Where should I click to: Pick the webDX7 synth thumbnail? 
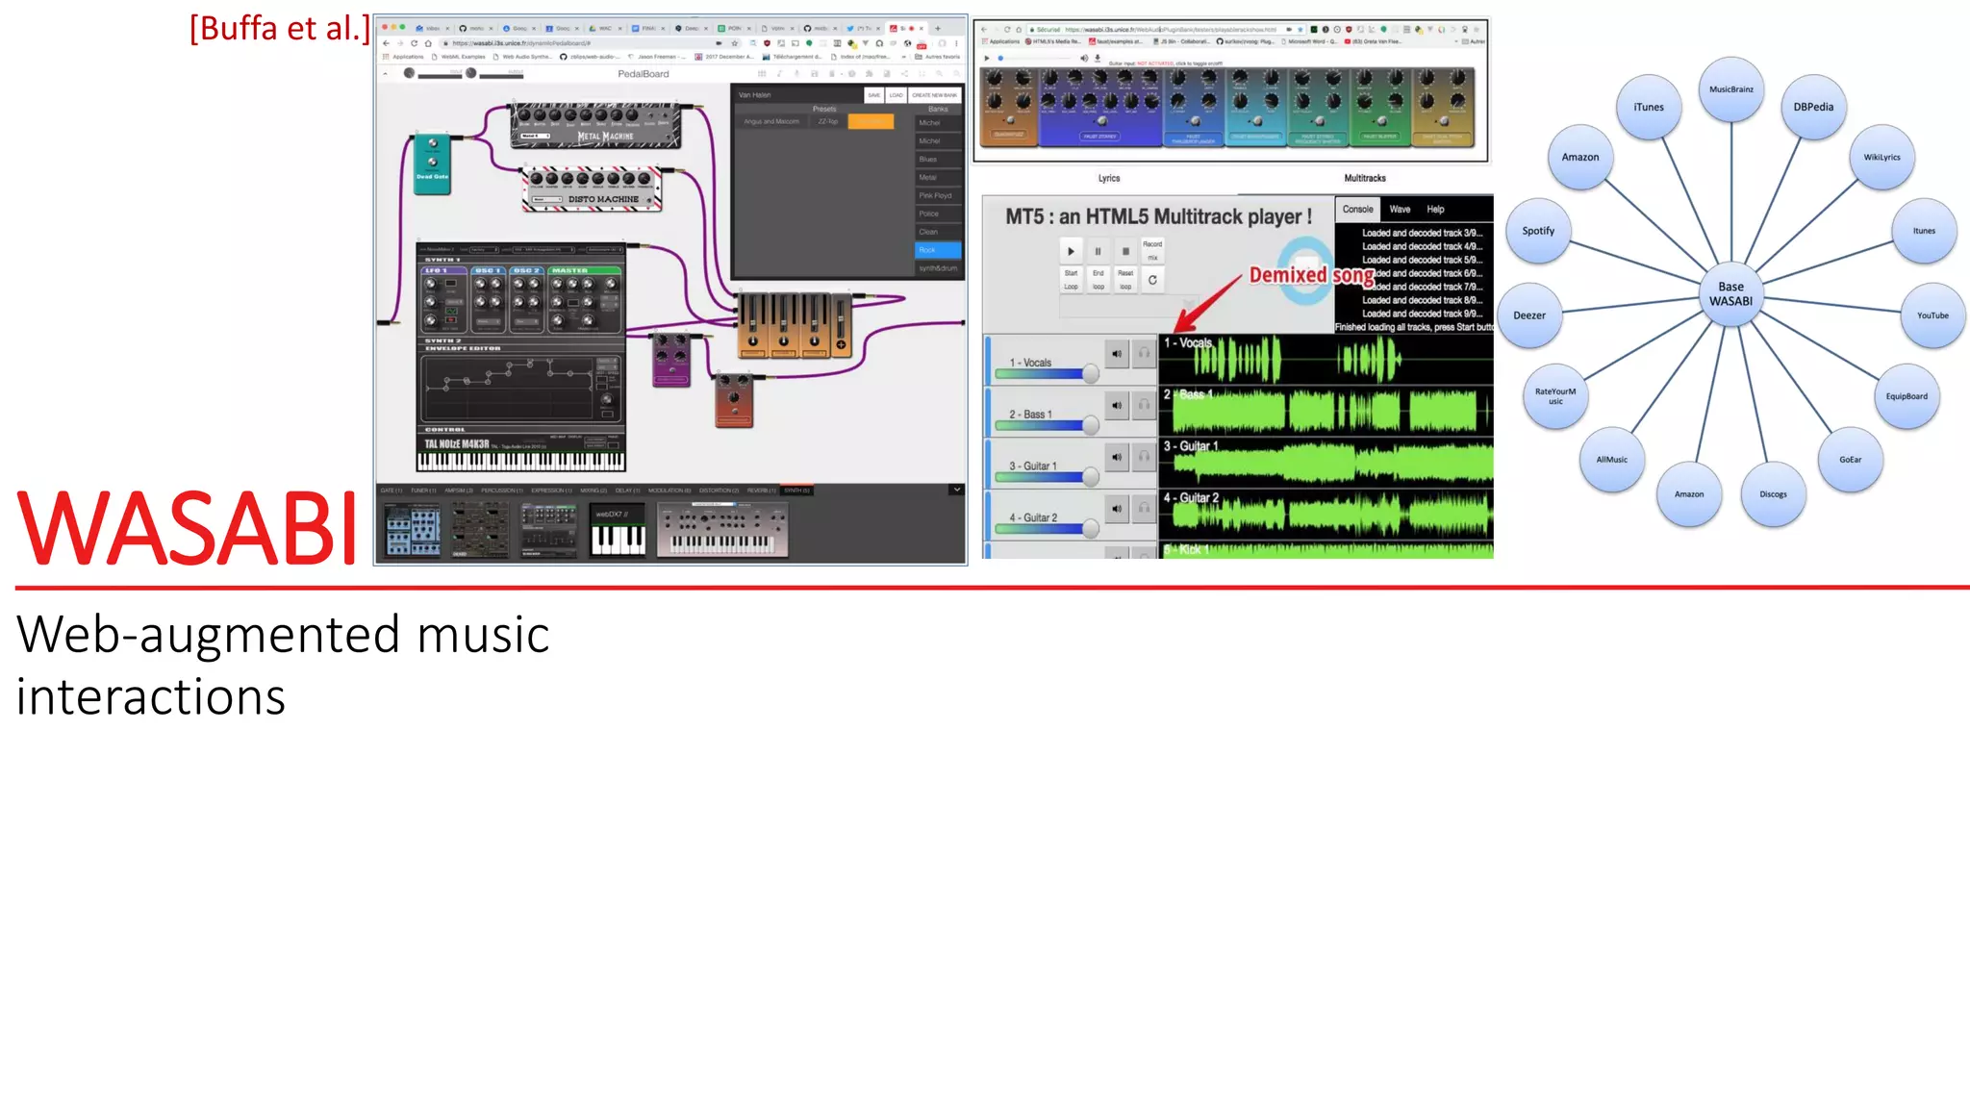618,530
